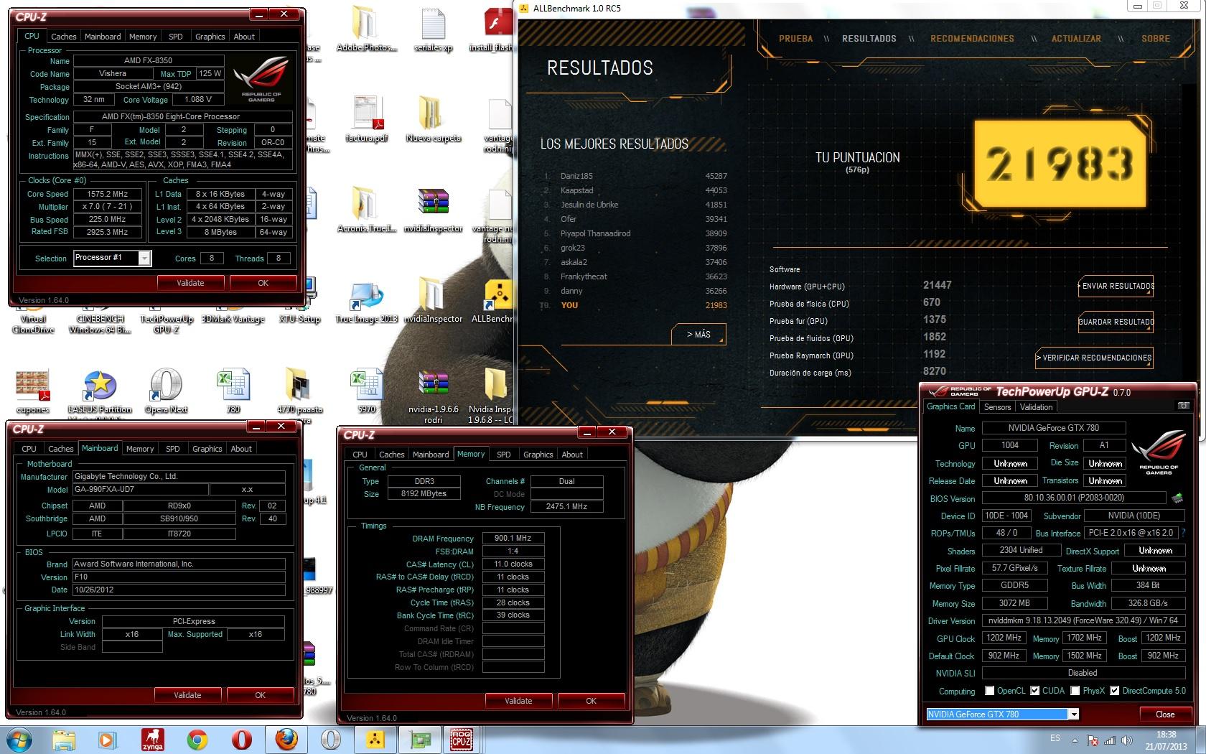This screenshot has width=1206, height=754.
Task: Select the YOU row in best results list
Action: [635, 305]
